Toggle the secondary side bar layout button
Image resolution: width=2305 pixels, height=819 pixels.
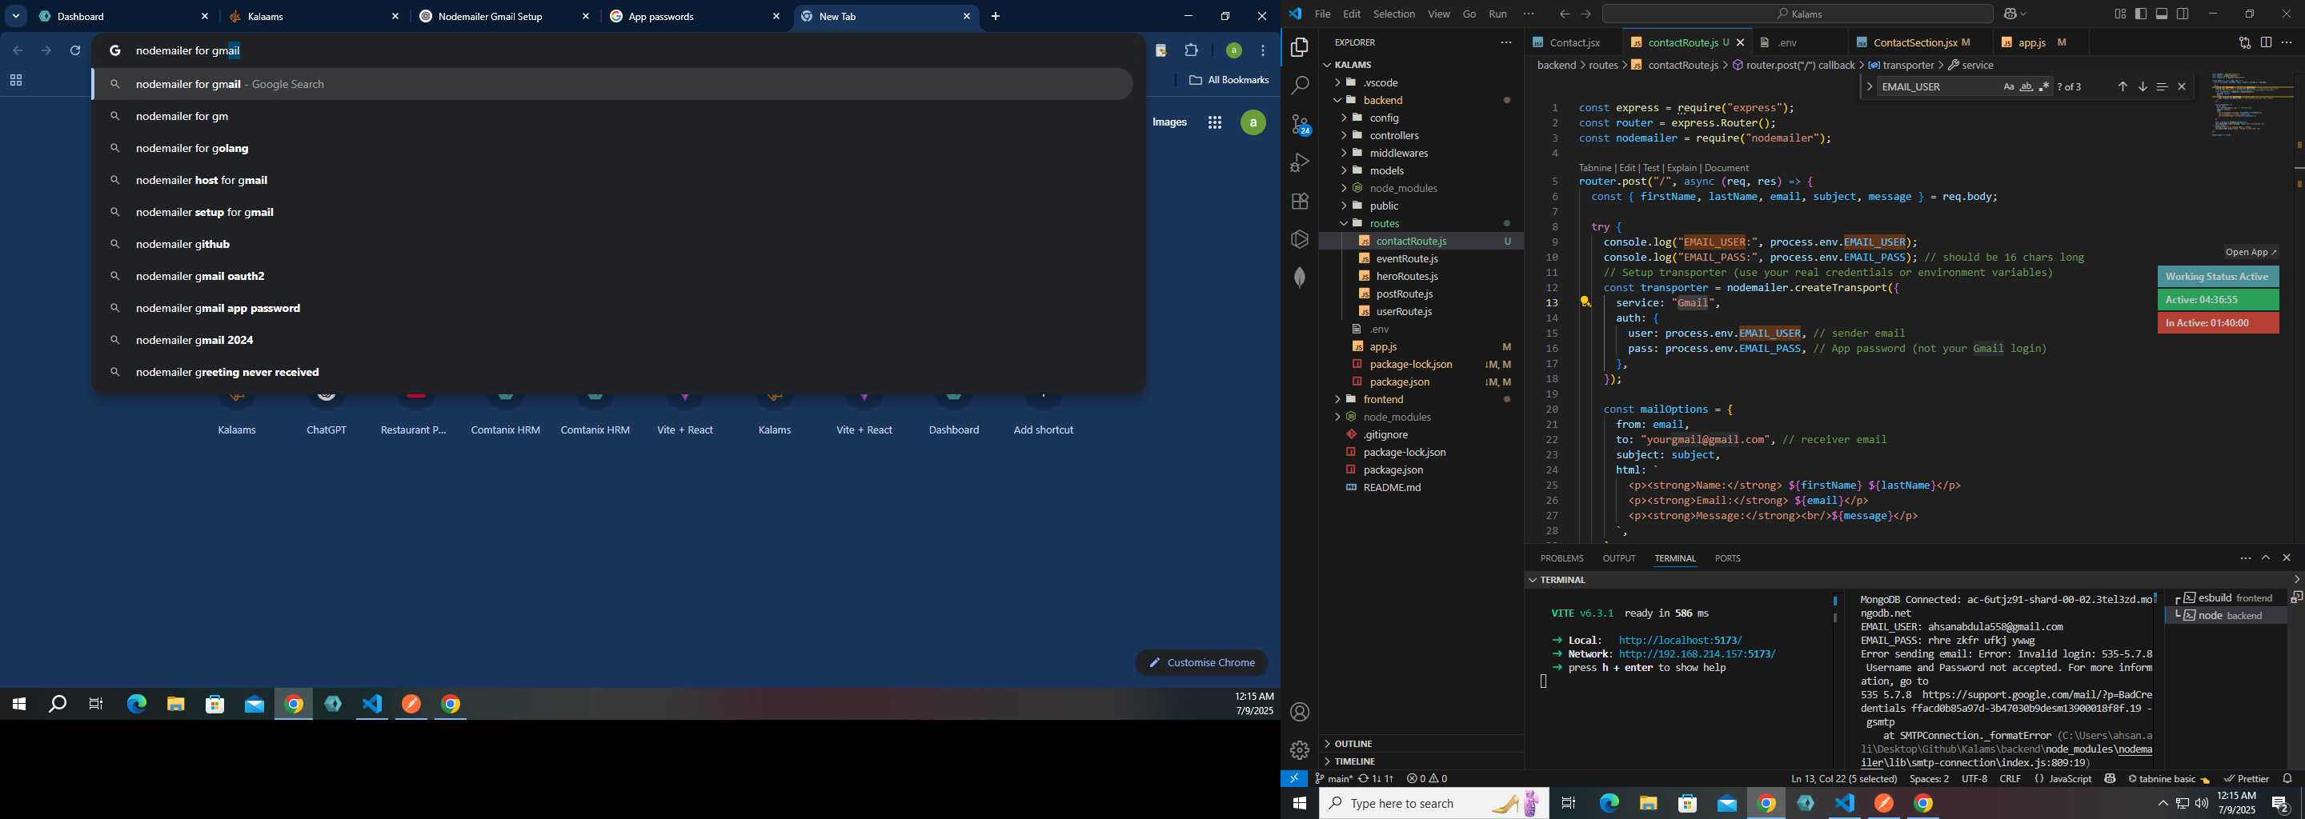pos(2183,14)
